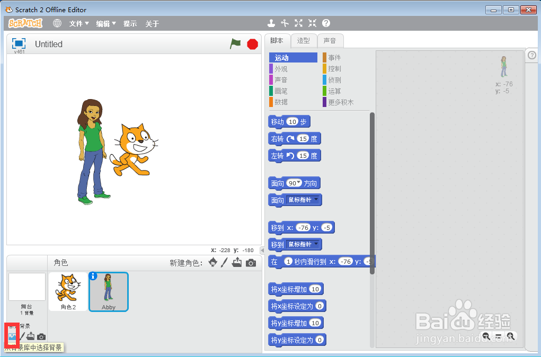541x357 pixels.
Task: Click the block help question mark in toolbar
Action: pyautogui.click(x=326, y=23)
